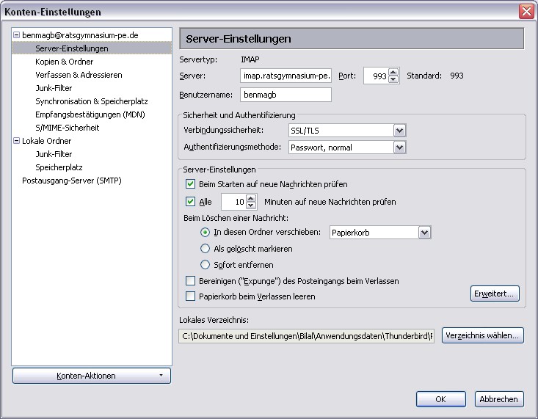Decrease minutes interval with down arrow
Viewport: 538px width, 419px height.
click(x=252, y=205)
